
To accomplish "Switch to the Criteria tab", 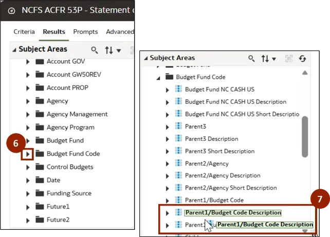I will click(x=24, y=32).
